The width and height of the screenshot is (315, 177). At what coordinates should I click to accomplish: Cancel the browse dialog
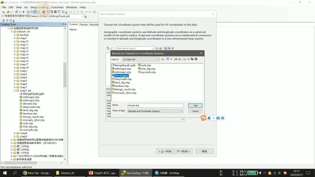(195, 111)
